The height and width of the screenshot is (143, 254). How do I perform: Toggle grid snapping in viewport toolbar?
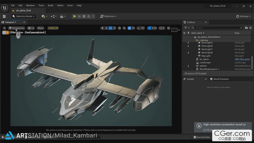click(x=130, y=28)
